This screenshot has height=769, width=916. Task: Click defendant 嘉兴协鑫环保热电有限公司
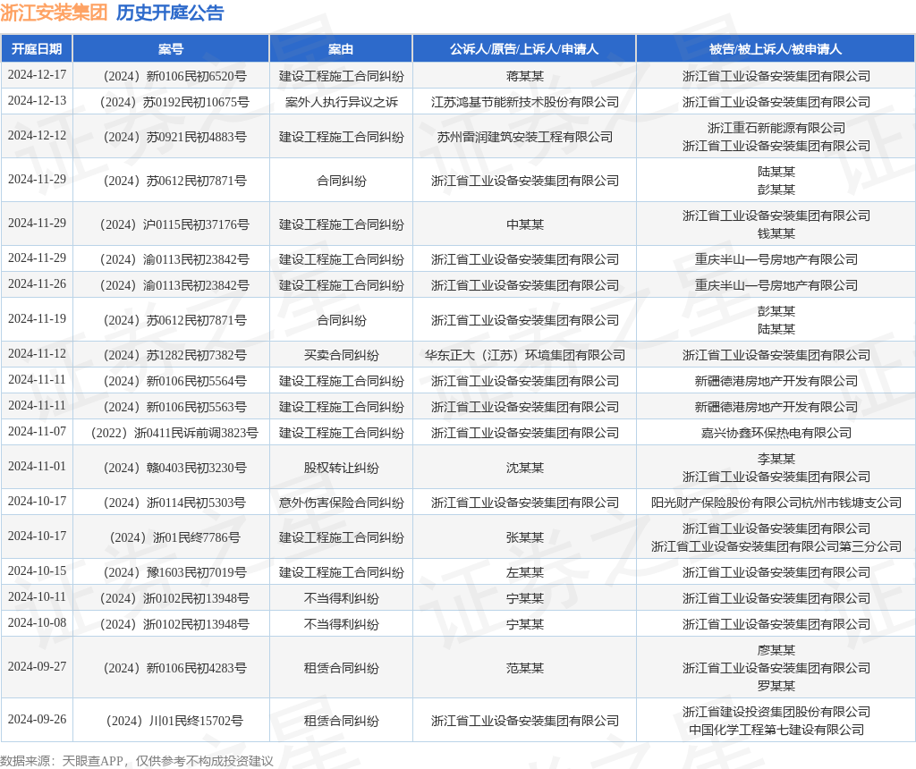coord(776,434)
